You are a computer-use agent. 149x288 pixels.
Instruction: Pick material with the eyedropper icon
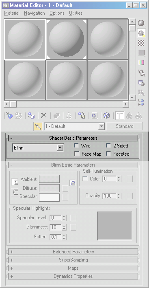pos(38,126)
